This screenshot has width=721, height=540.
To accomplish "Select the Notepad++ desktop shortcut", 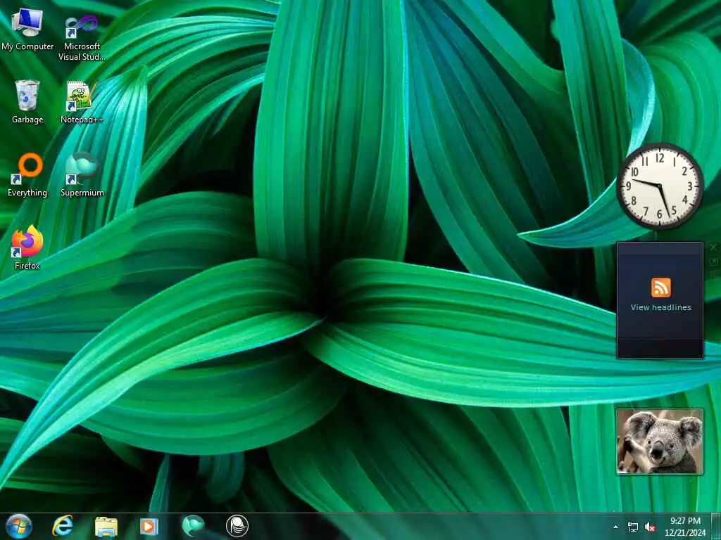I will click(x=82, y=102).
